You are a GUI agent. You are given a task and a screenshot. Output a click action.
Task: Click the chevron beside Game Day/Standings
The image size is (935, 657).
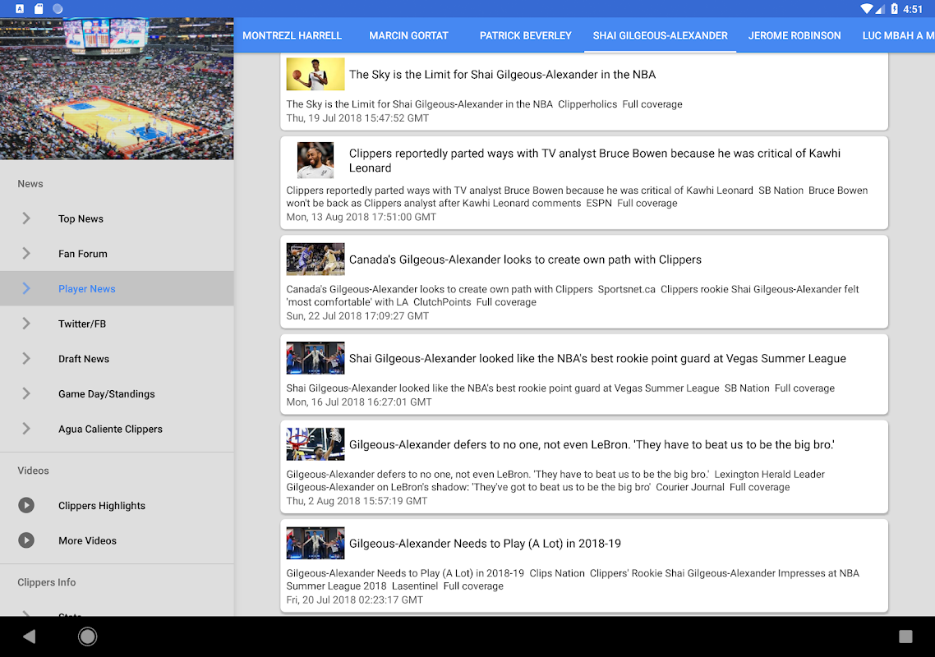pyautogui.click(x=26, y=393)
